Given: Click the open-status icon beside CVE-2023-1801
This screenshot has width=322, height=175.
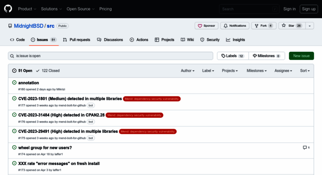Looking at the screenshot, I should (14, 98).
